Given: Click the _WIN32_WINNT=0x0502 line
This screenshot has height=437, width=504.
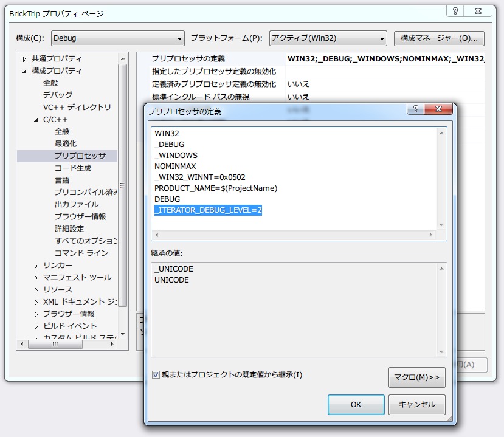Looking at the screenshot, I should [x=200, y=177].
